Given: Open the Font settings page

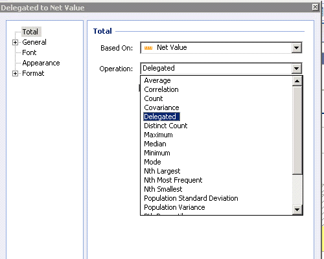Looking at the screenshot, I should pos(29,52).
